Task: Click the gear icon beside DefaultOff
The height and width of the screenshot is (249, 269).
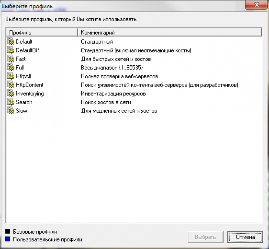Action: 11,50
